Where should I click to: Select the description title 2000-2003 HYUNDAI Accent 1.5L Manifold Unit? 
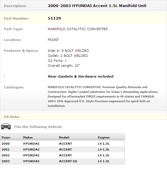(x=97, y=6)
